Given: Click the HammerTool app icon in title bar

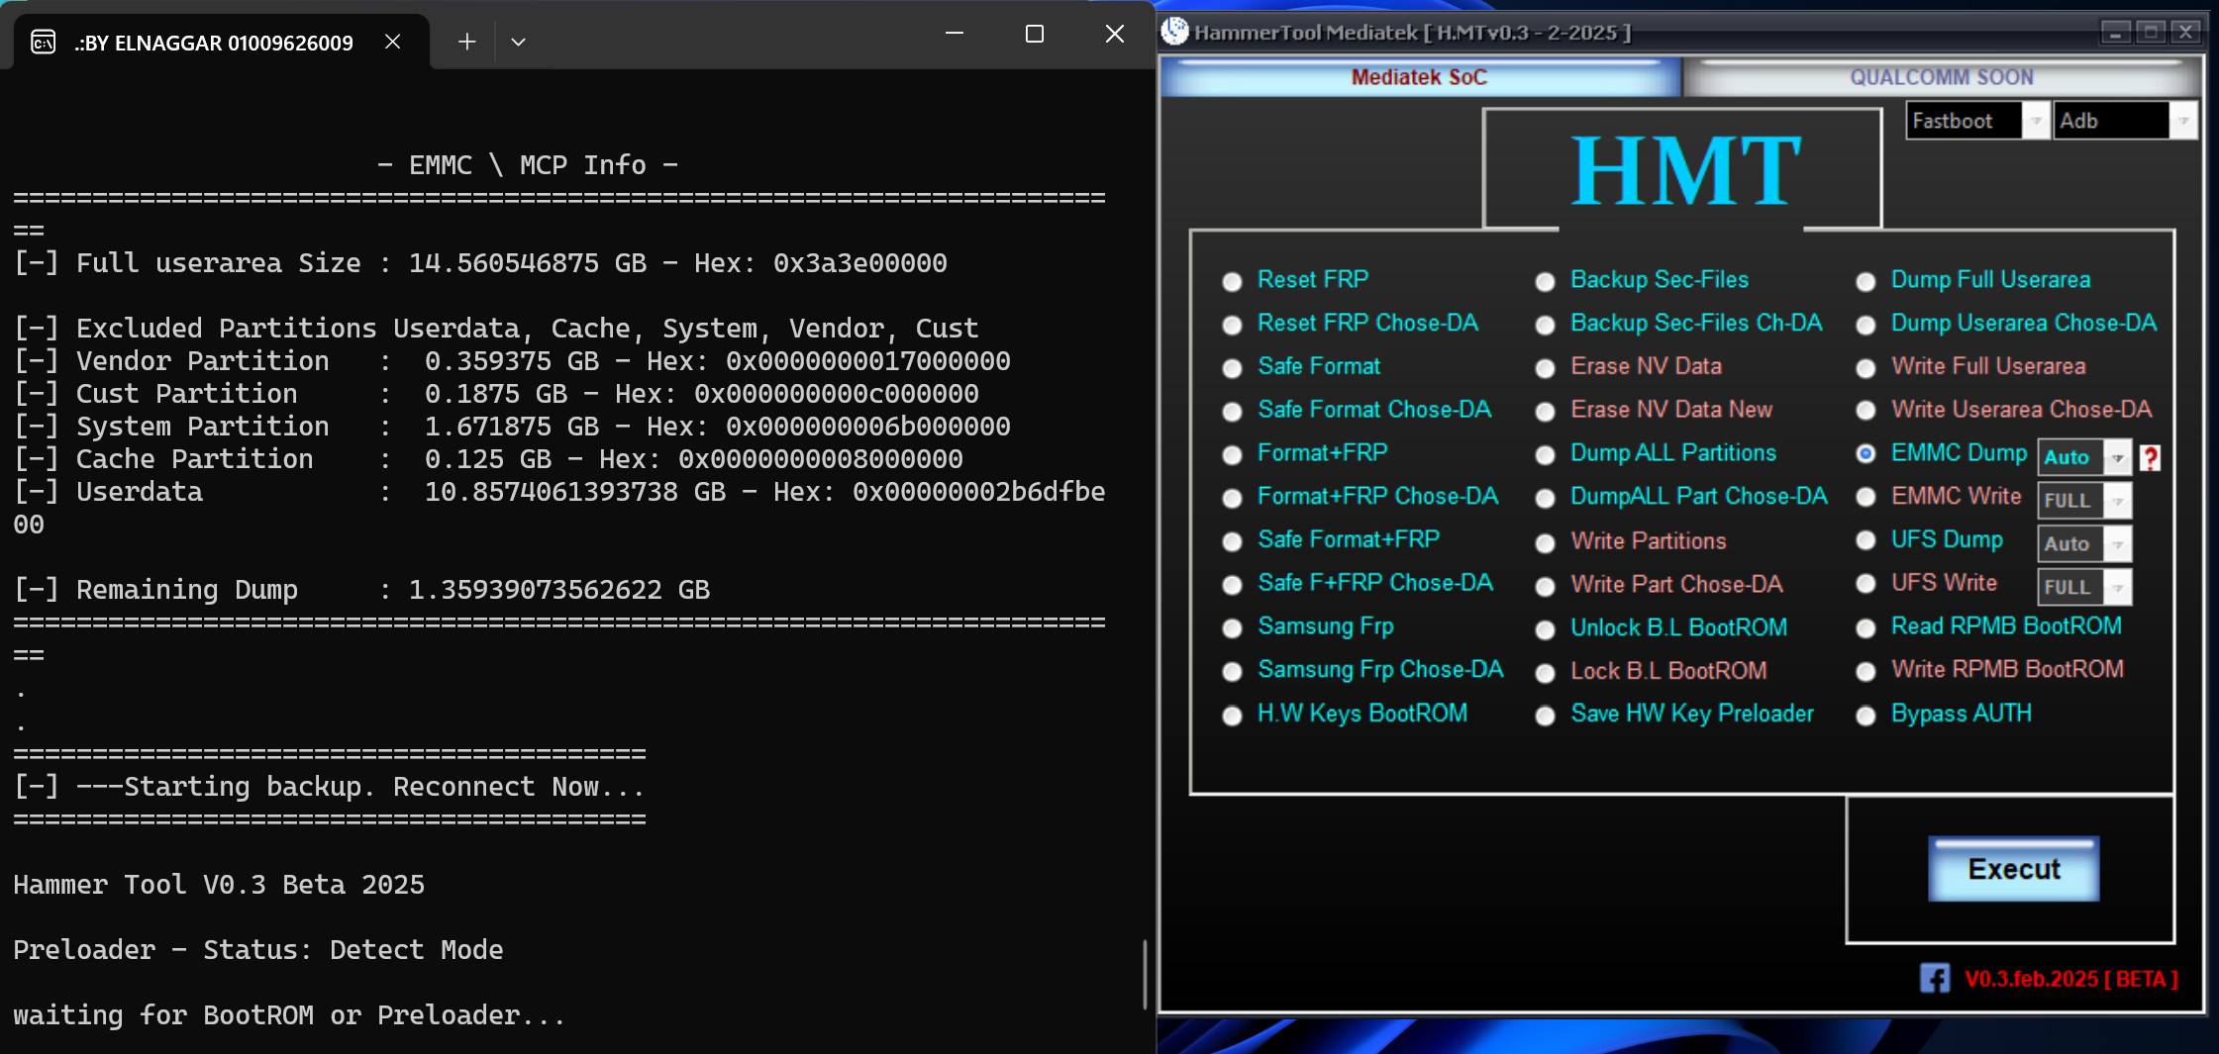Looking at the screenshot, I should pyautogui.click(x=1175, y=32).
